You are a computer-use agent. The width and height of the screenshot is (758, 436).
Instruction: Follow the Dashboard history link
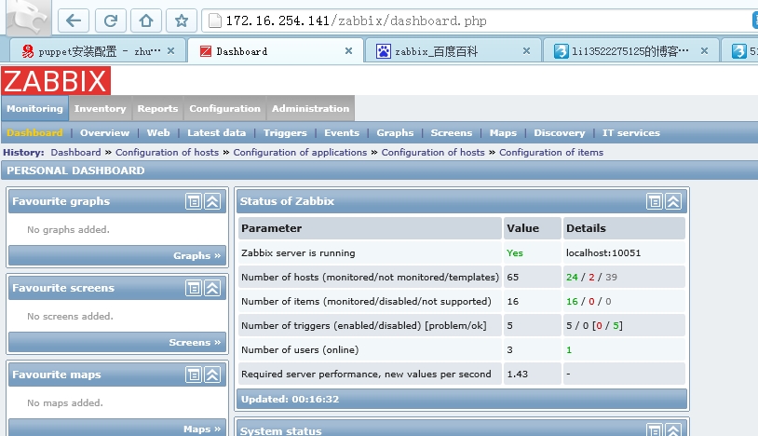pos(76,152)
